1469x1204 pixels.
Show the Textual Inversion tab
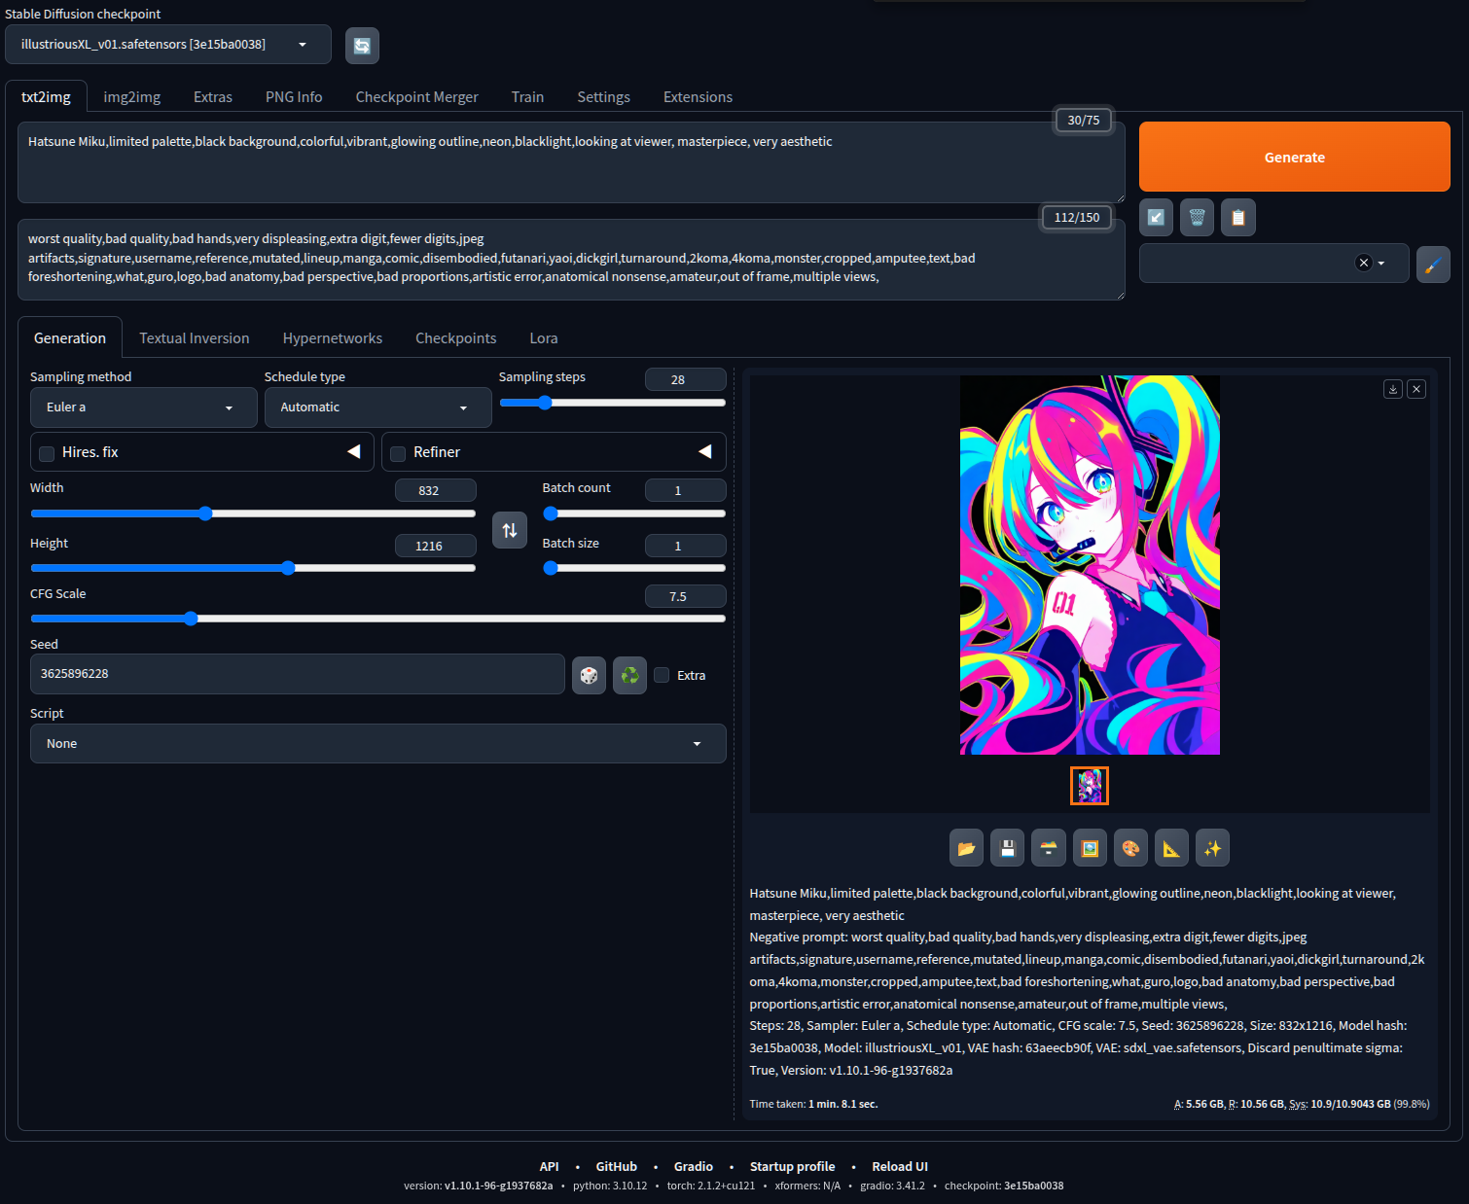click(195, 338)
